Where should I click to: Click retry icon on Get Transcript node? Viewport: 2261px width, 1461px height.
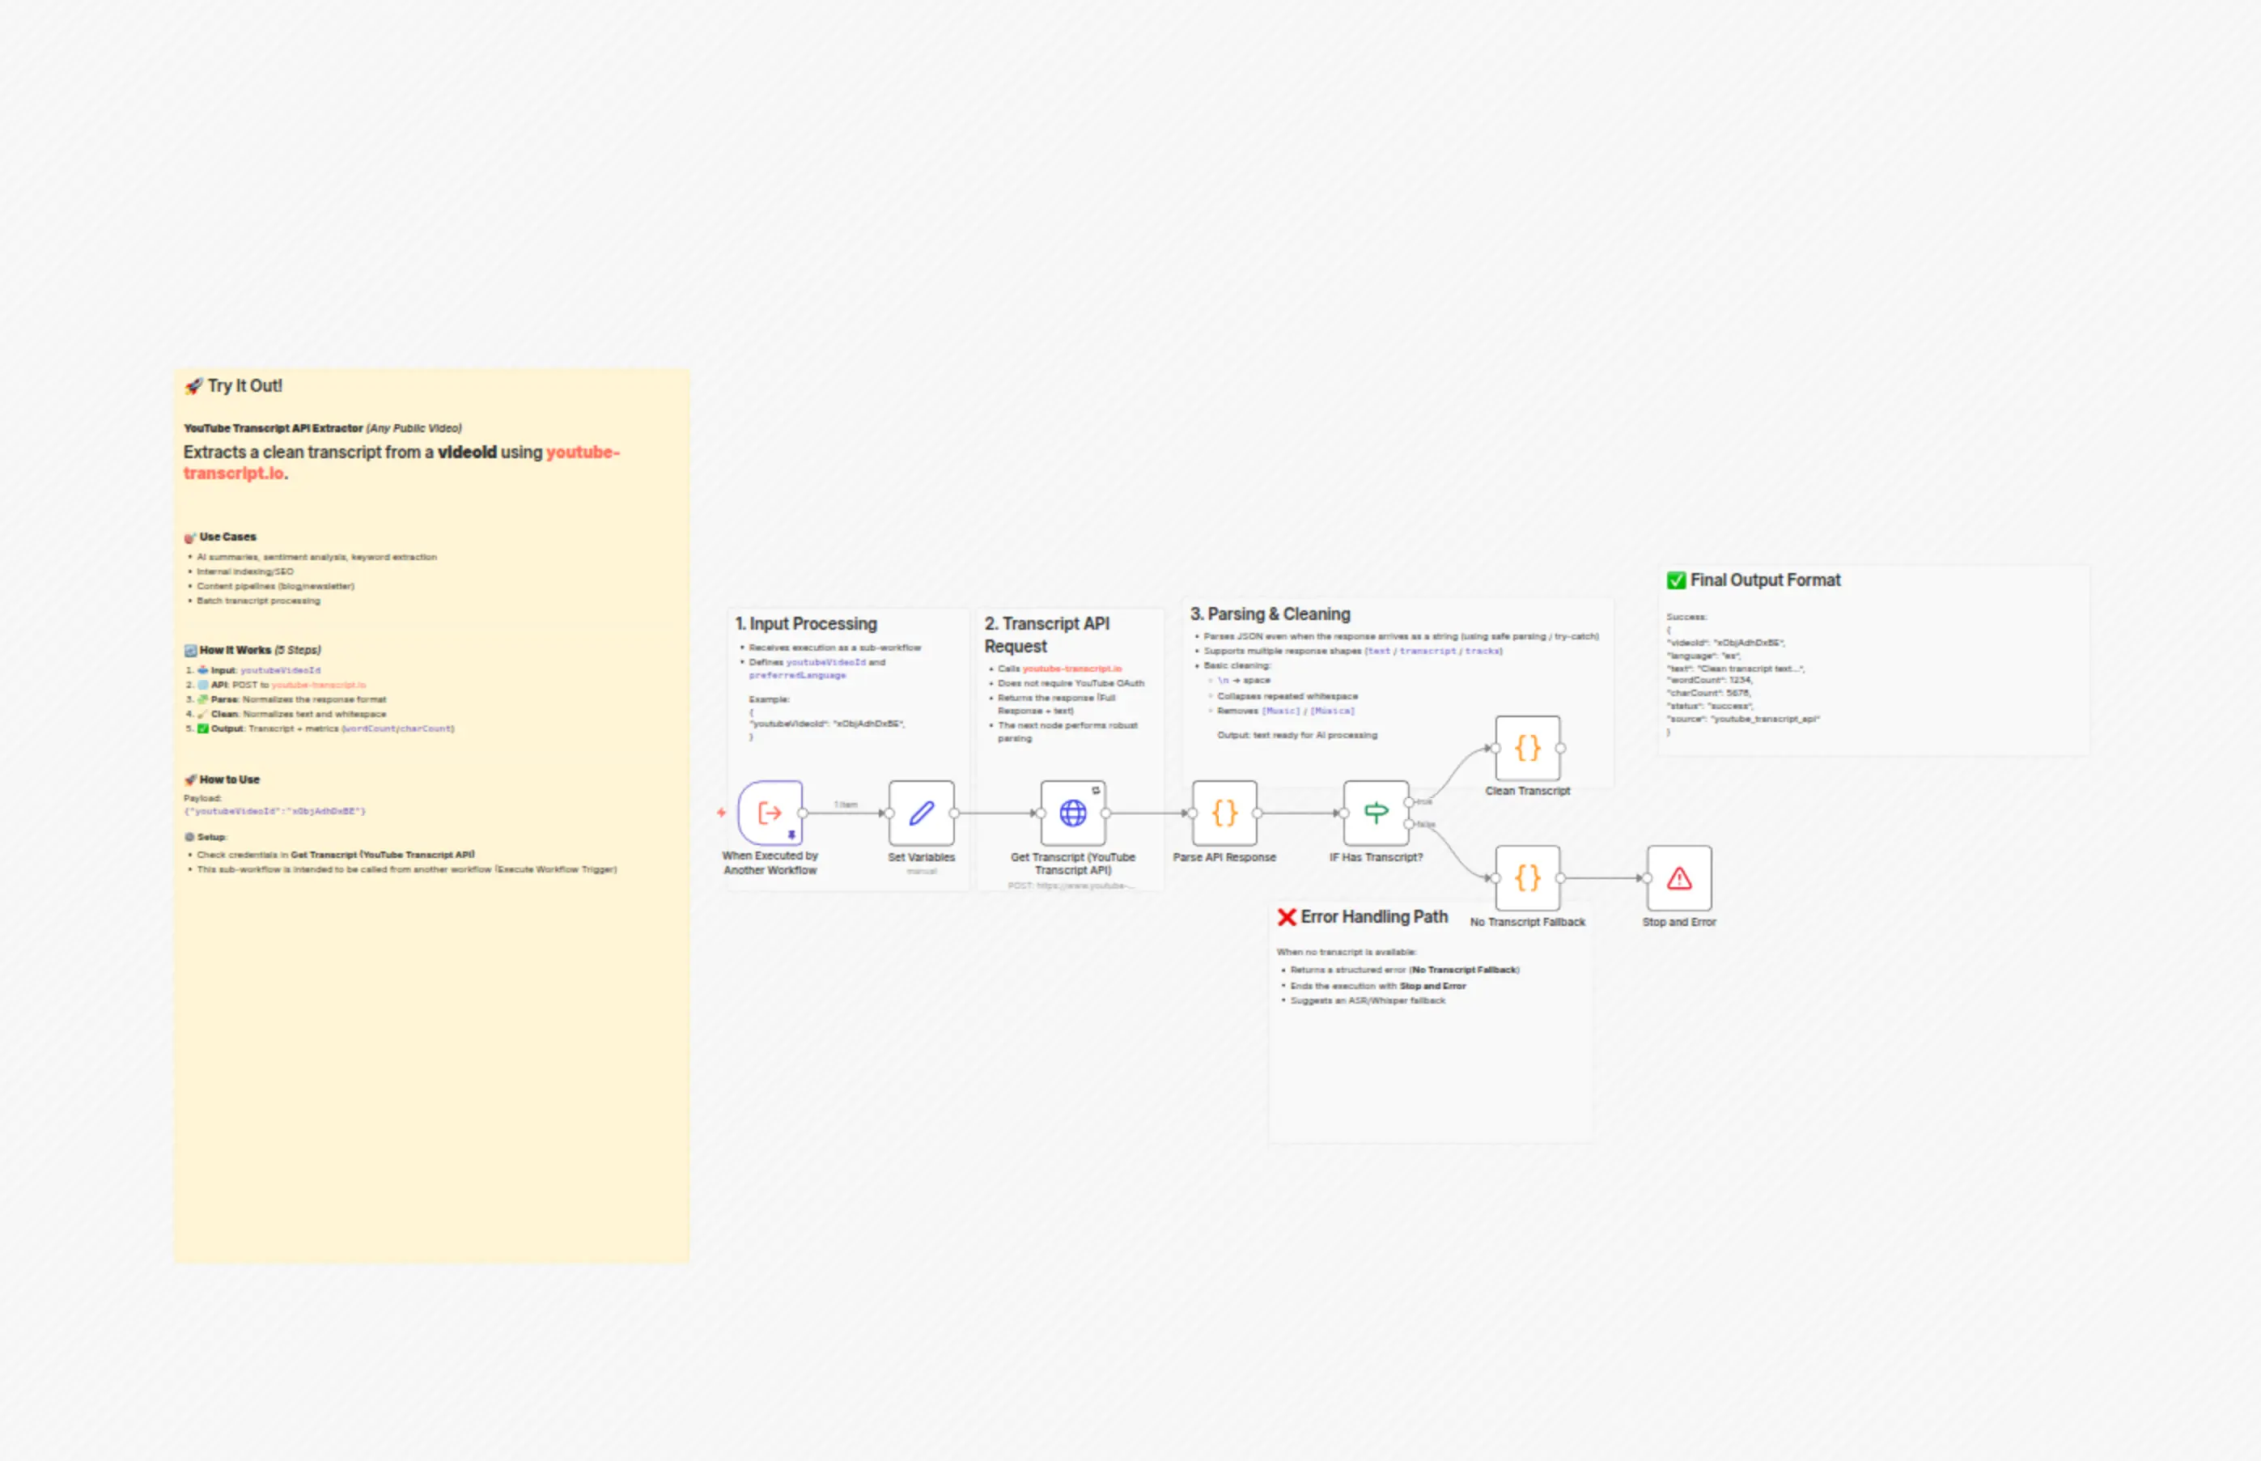pos(1096,790)
